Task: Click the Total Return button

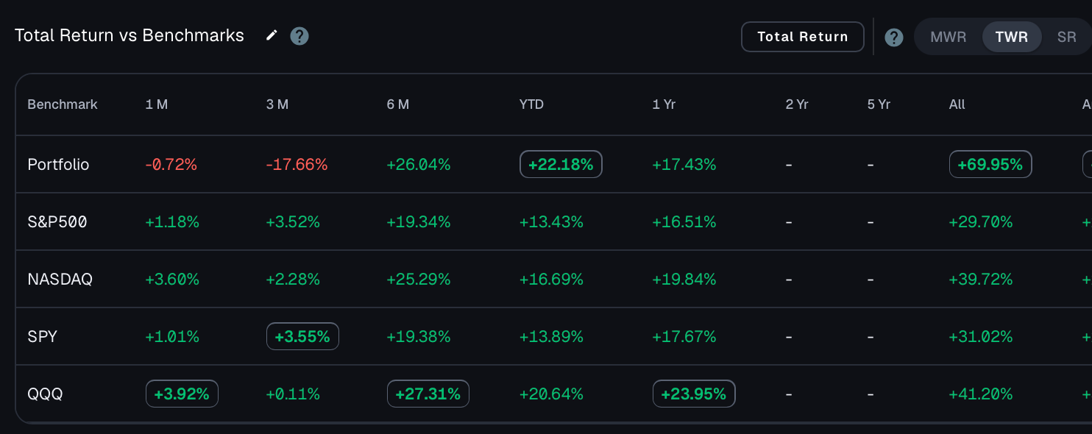Action: point(803,37)
